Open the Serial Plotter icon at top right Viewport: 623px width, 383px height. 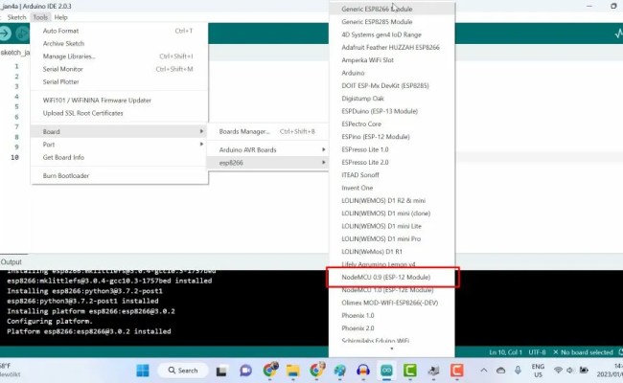click(x=618, y=34)
